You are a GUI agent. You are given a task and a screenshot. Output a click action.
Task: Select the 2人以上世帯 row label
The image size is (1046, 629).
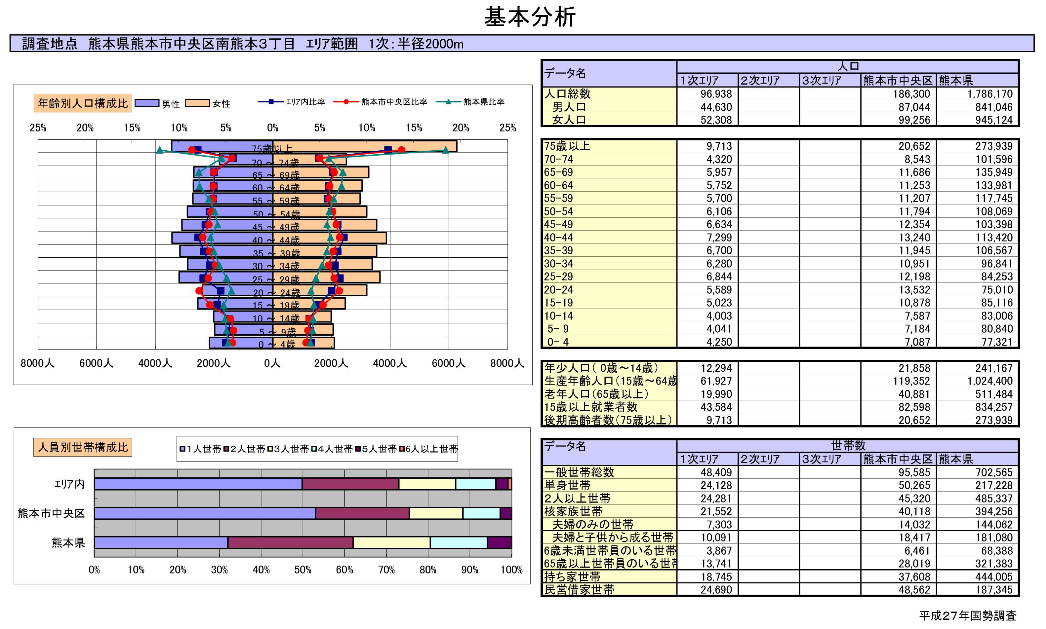pos(610,499)
